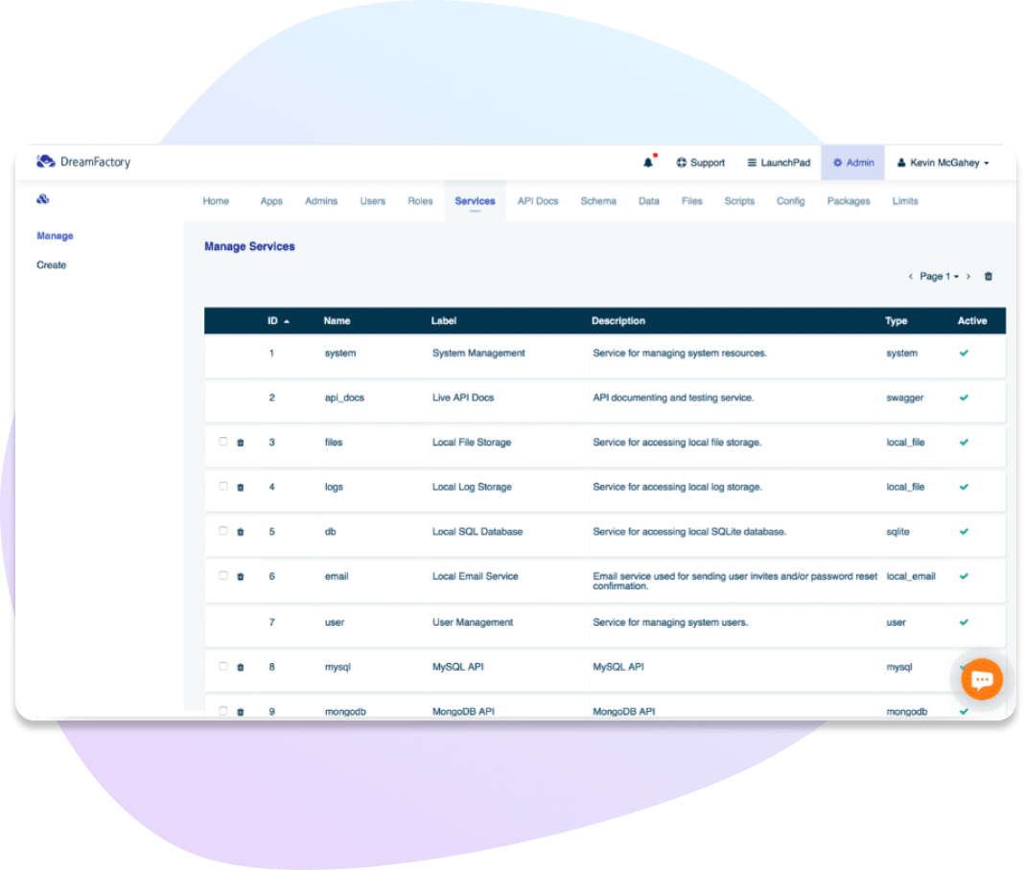Delete the logs service row
The width and height of the screenshot is (1024, 870).
pyautogui.click(x=241, y=488)
